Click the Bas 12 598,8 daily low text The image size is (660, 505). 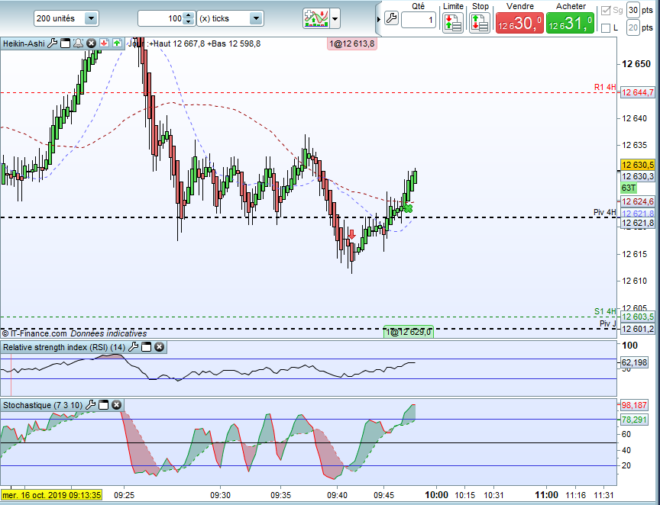234,43
